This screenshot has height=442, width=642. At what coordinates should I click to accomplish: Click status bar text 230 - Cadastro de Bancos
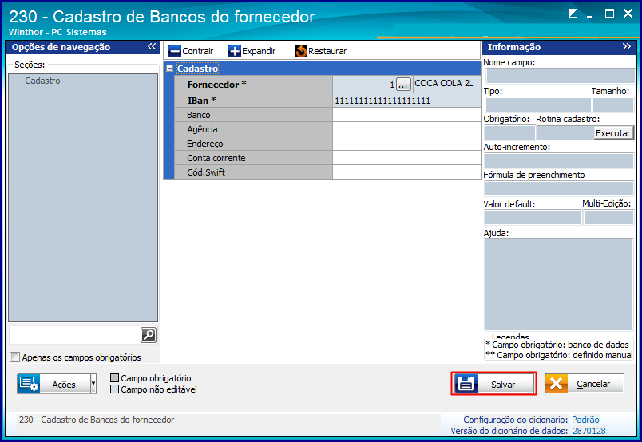click(x=97, y=420)
